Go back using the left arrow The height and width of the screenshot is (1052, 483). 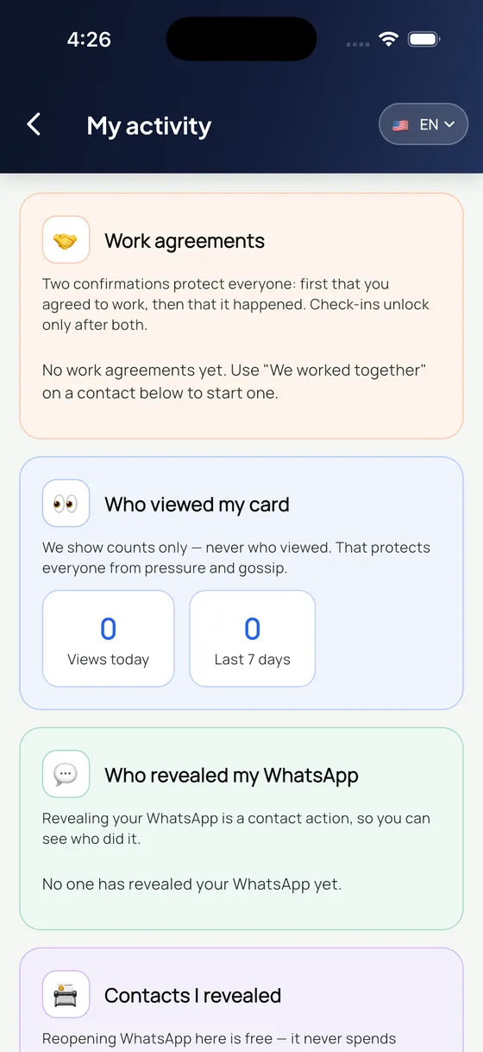click(x=34, y=125)
